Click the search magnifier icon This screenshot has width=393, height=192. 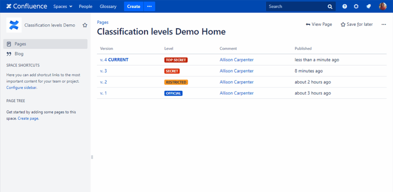click(330, 7)
